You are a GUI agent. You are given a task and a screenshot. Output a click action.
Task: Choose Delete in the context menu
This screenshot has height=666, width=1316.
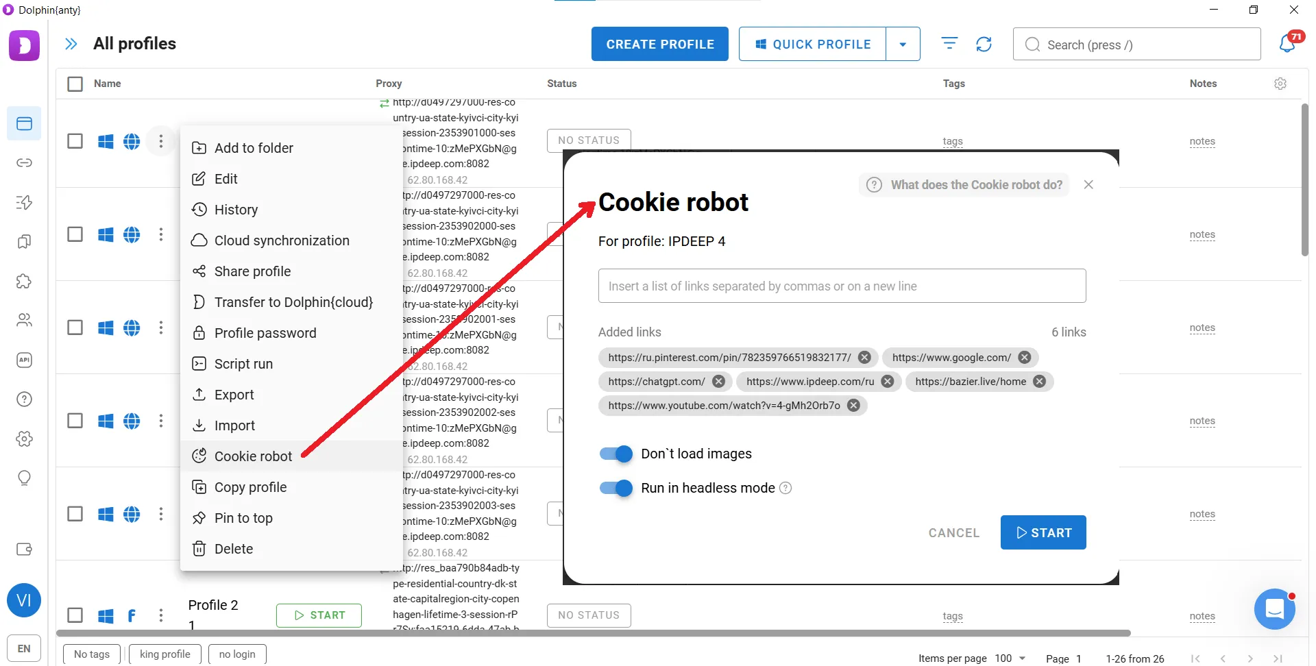(291, 549)
